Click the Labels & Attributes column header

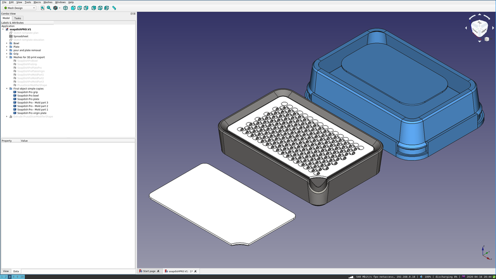click(x=27, y=23)
